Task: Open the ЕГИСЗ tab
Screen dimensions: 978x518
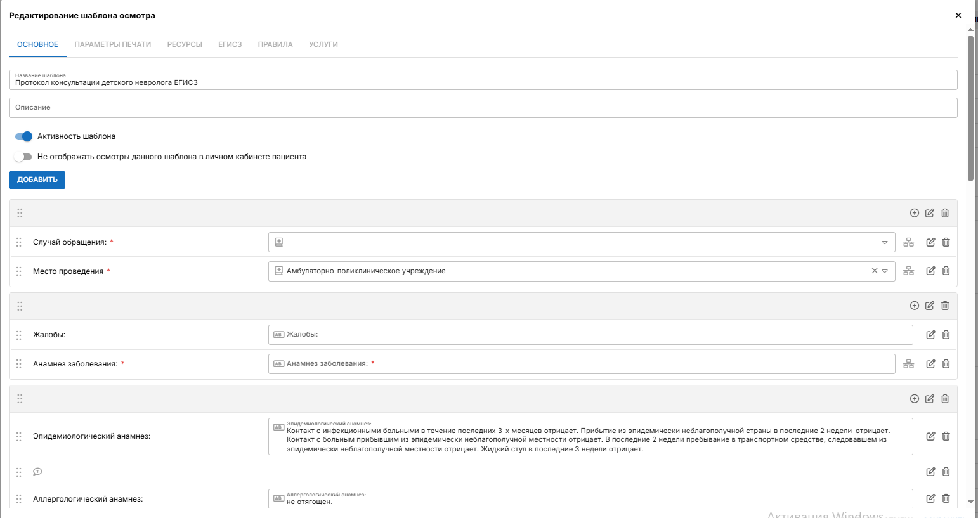Action: point(230,44)
